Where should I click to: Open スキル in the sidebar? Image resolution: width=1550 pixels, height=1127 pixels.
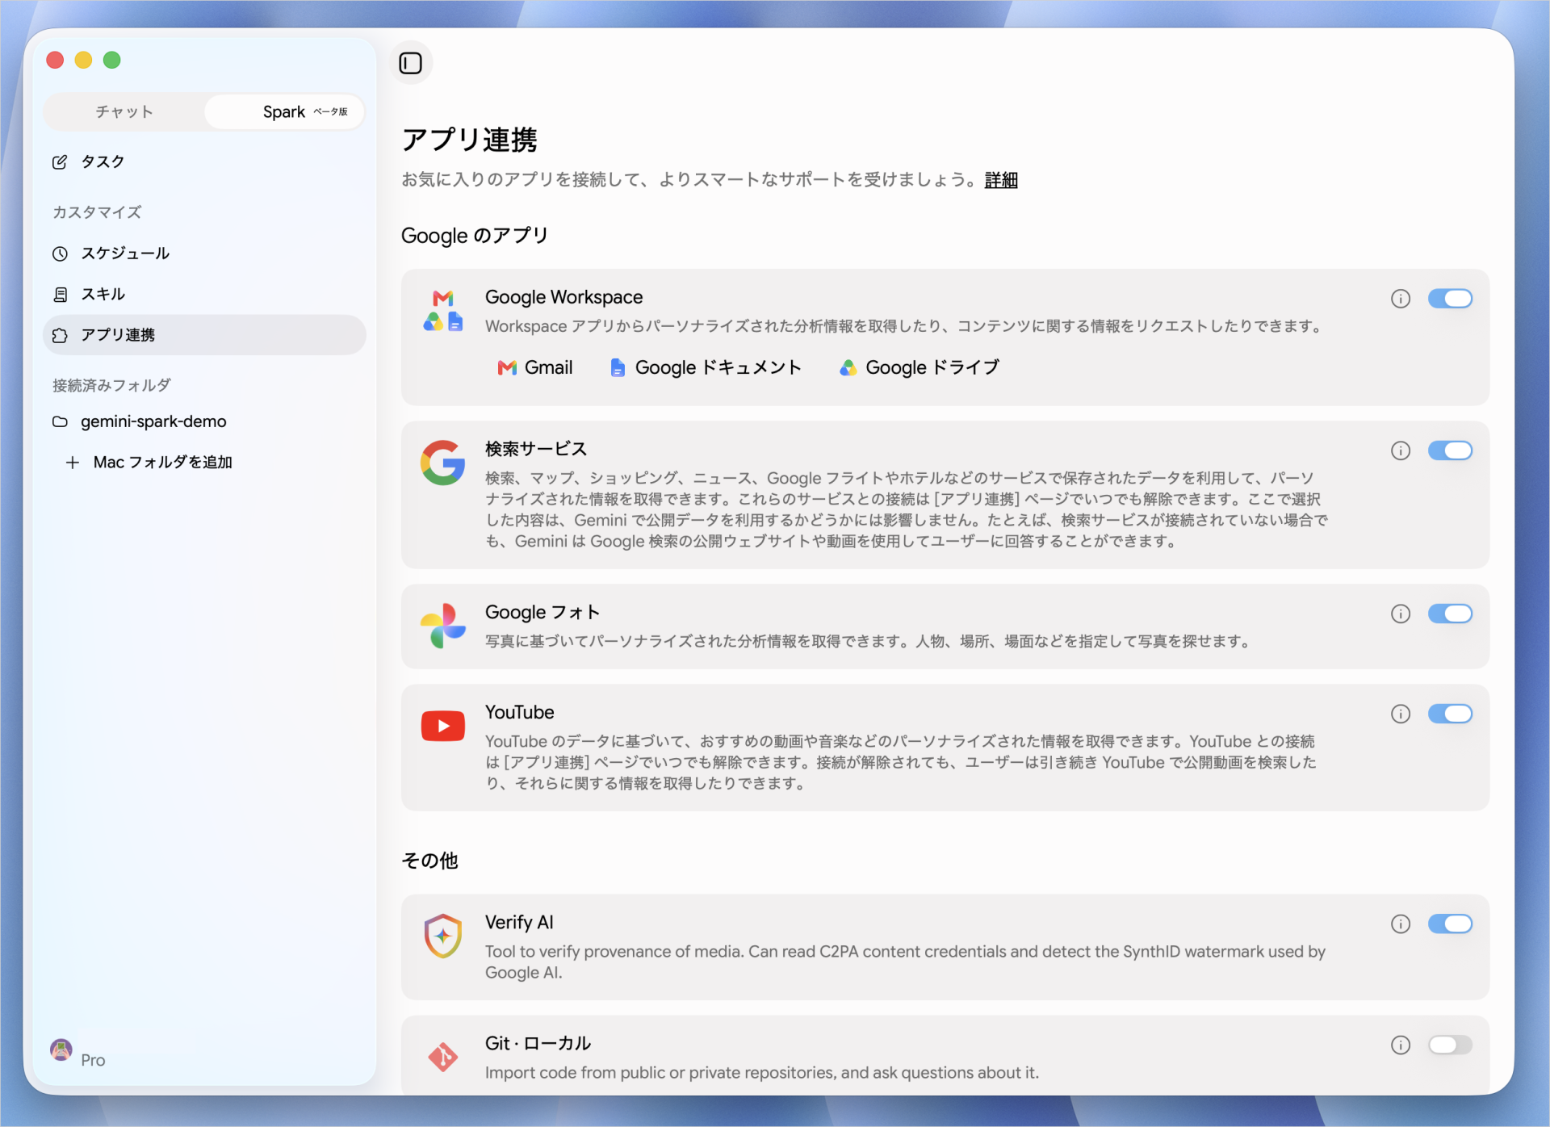click(x=204, y=295)
